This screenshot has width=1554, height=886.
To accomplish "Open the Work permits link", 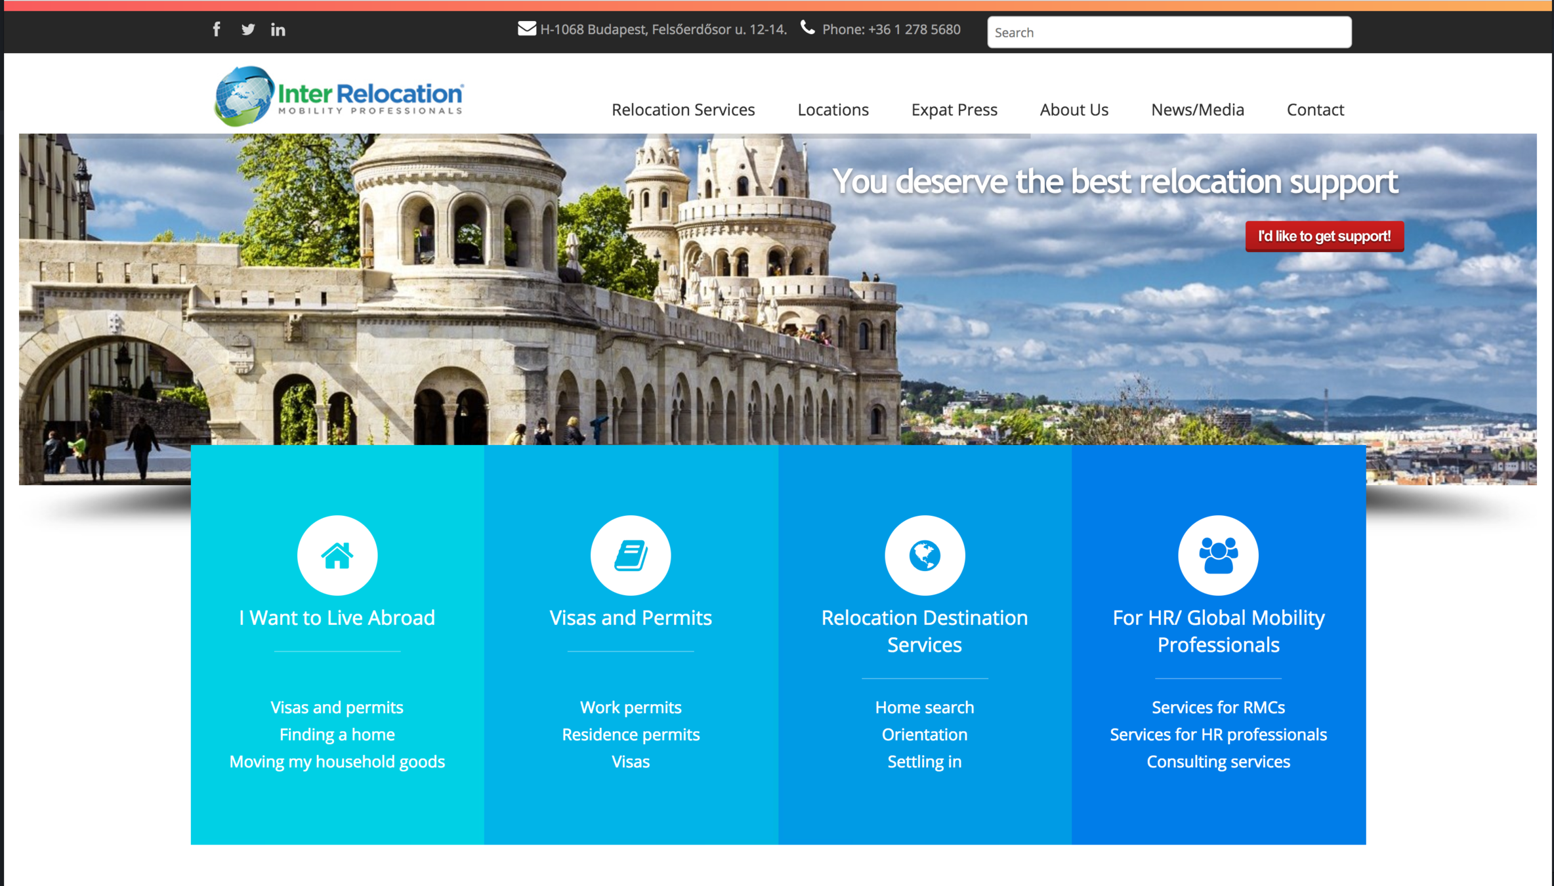I will (x=631, y=707).
